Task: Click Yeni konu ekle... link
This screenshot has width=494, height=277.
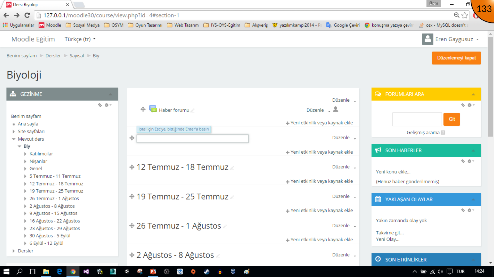Action: click(393, 172)
